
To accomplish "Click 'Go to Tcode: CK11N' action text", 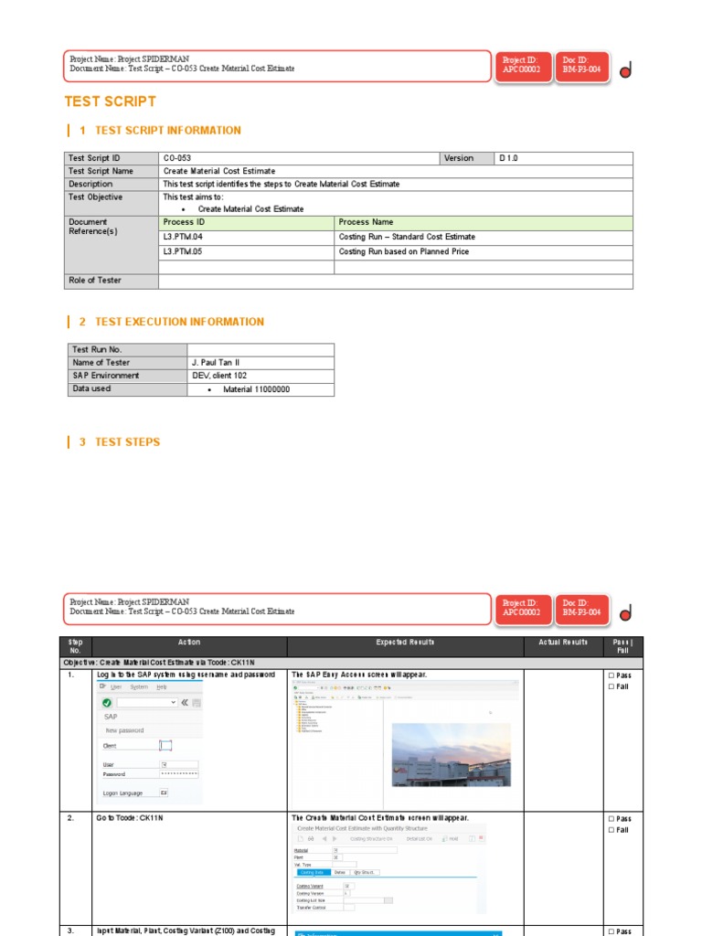I will click(130, 818).
